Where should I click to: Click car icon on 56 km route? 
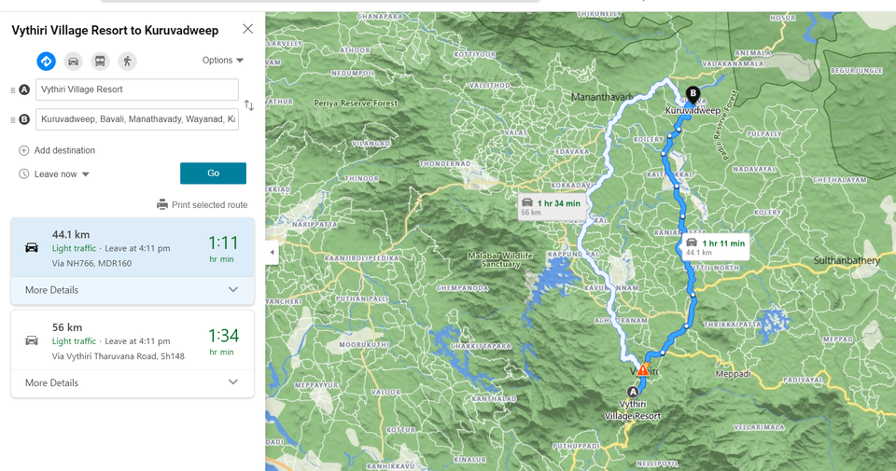[32, 340]
